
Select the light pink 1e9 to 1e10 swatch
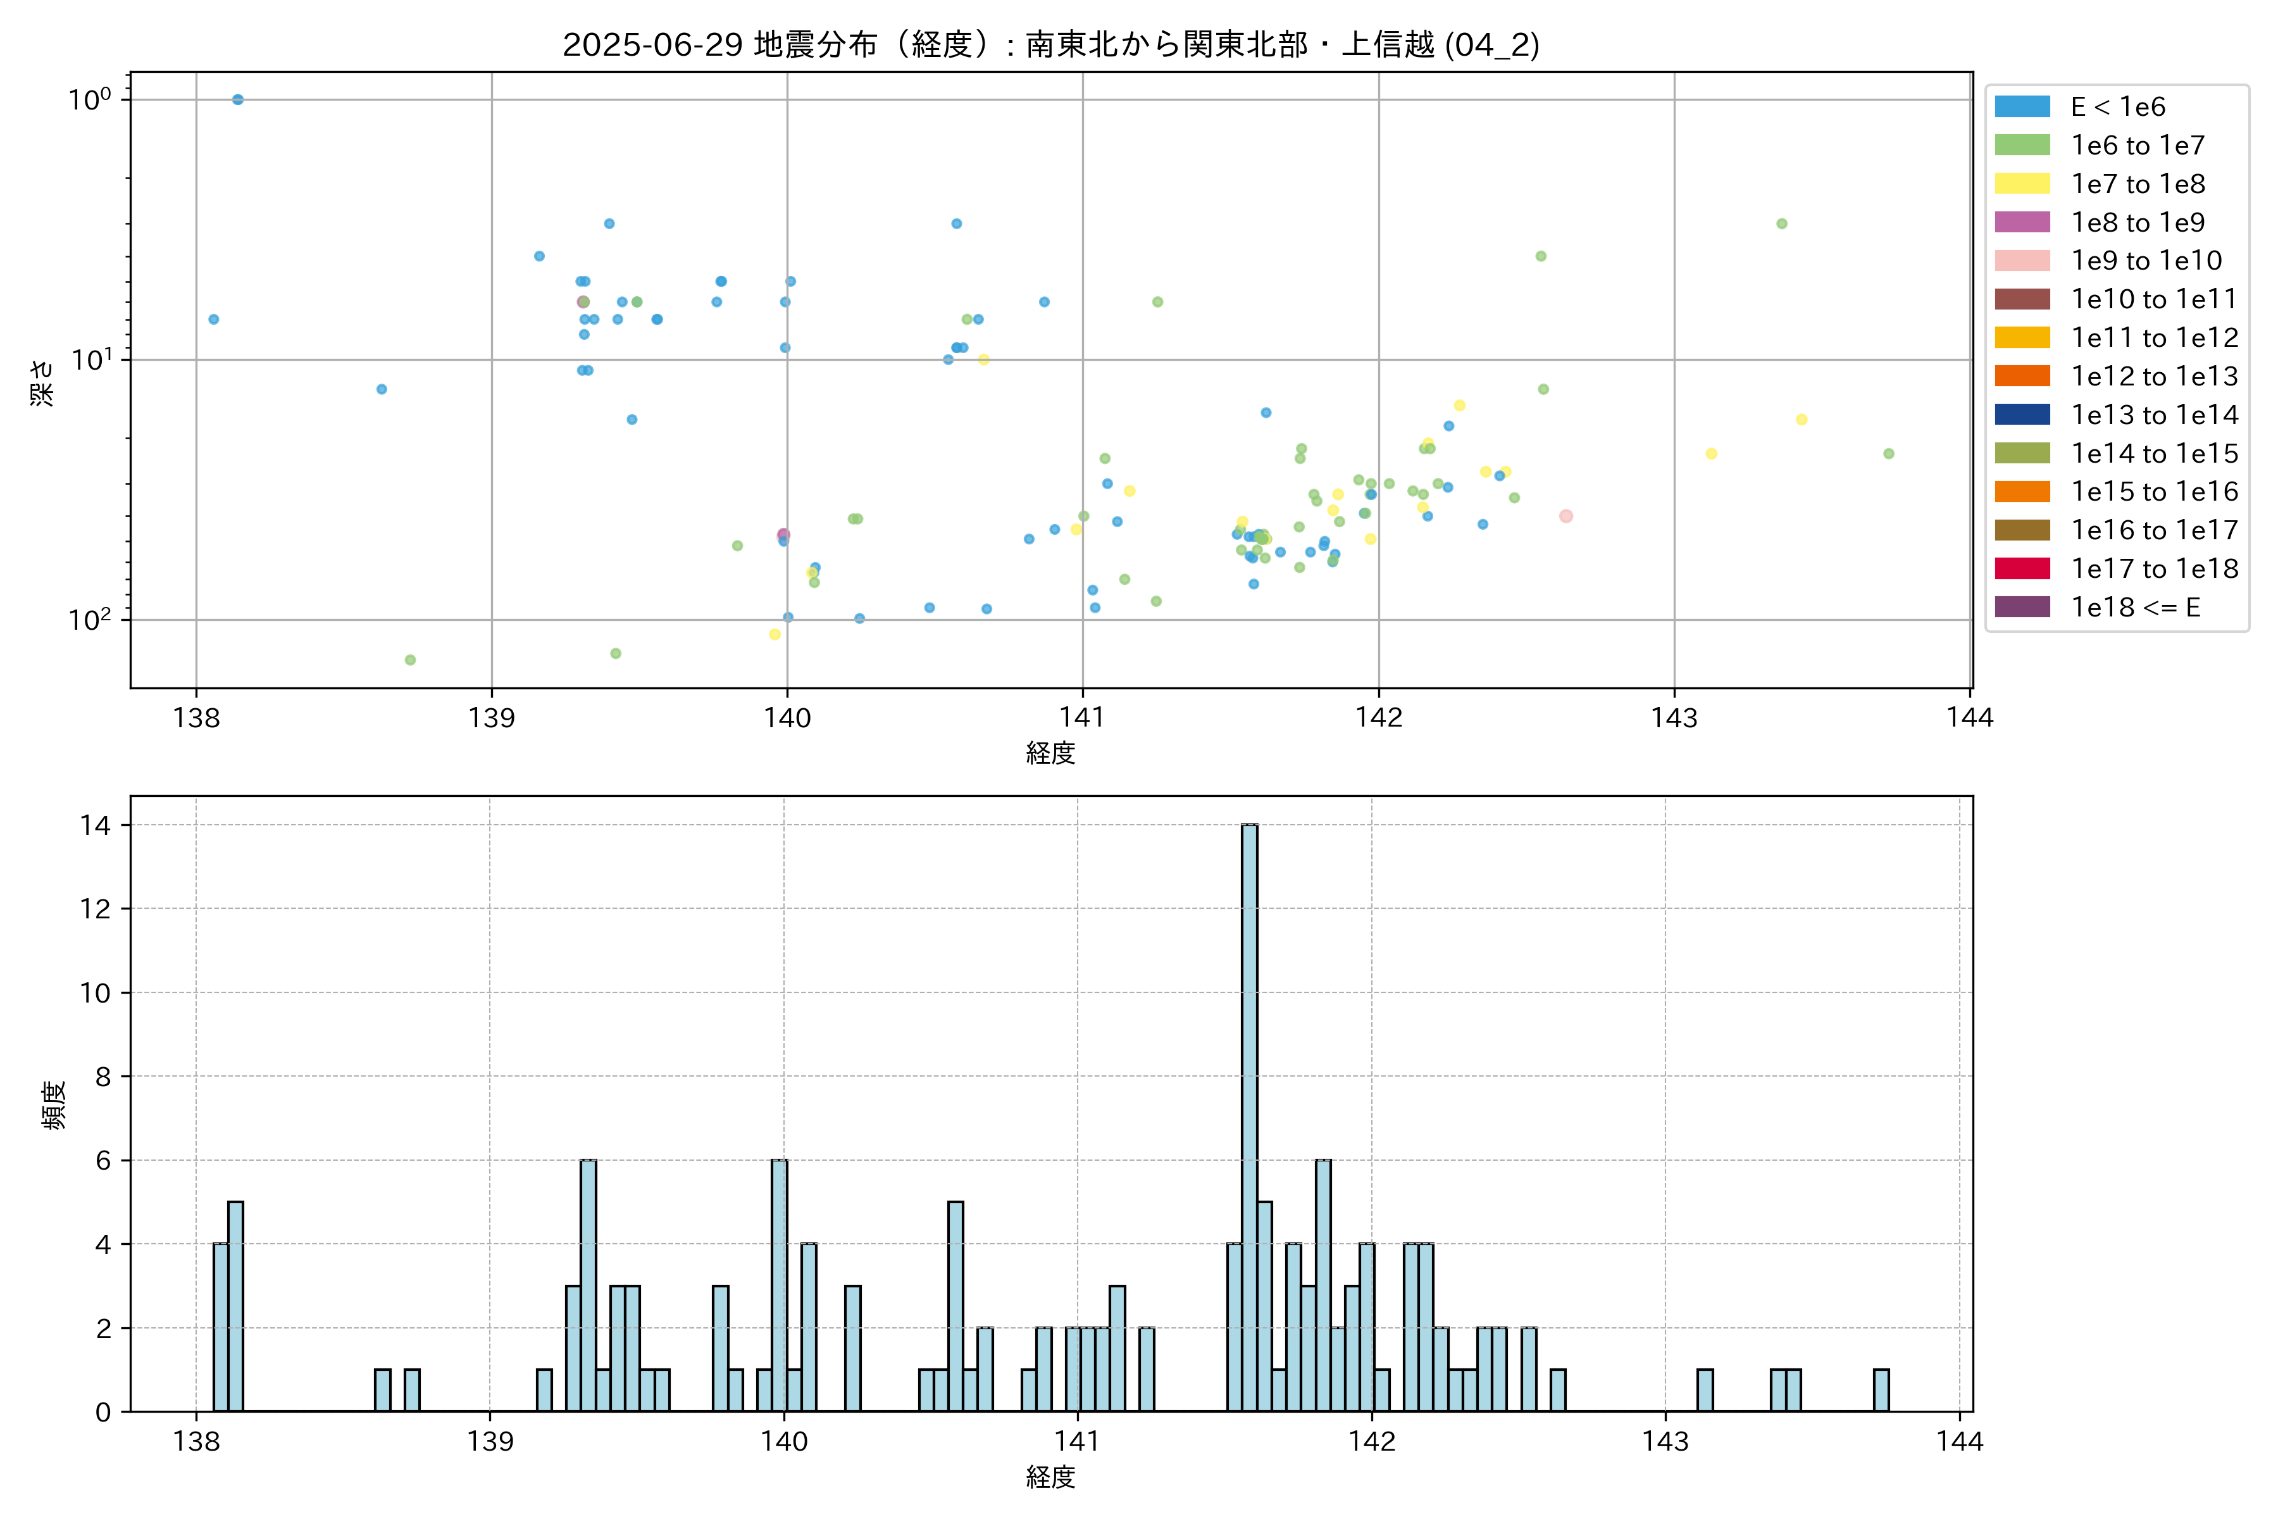pyautogui.click(x=2021, y=261)
